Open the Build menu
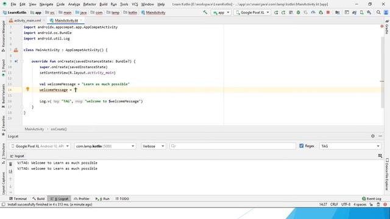The height and width of the screenshot is (219, 390). coord(103,4)
